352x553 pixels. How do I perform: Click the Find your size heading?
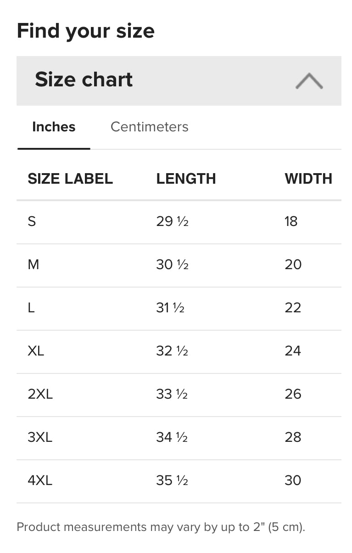[x=85, y=31]
